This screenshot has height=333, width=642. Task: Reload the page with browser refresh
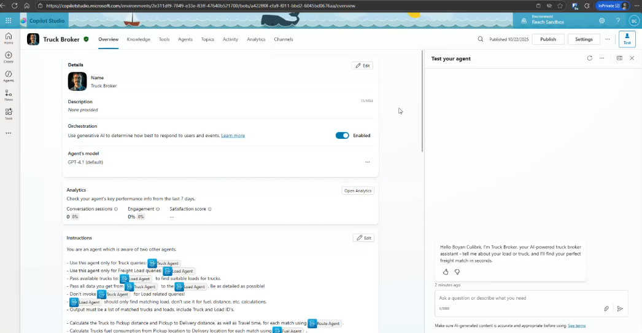(x=15, y=6)
